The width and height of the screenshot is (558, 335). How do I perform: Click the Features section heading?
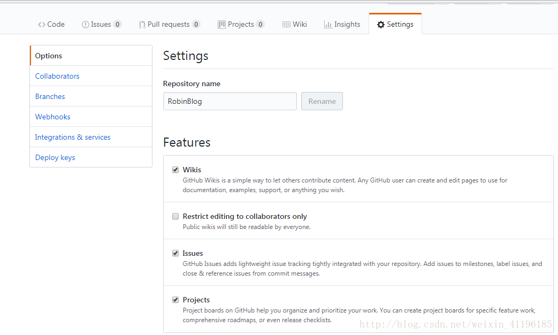click(187, 142)
